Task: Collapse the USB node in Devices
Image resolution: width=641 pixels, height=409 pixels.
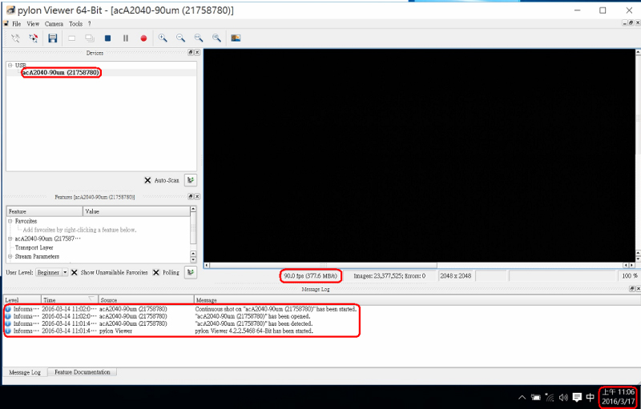Action: pyautogui.click(x=10, y=65)
